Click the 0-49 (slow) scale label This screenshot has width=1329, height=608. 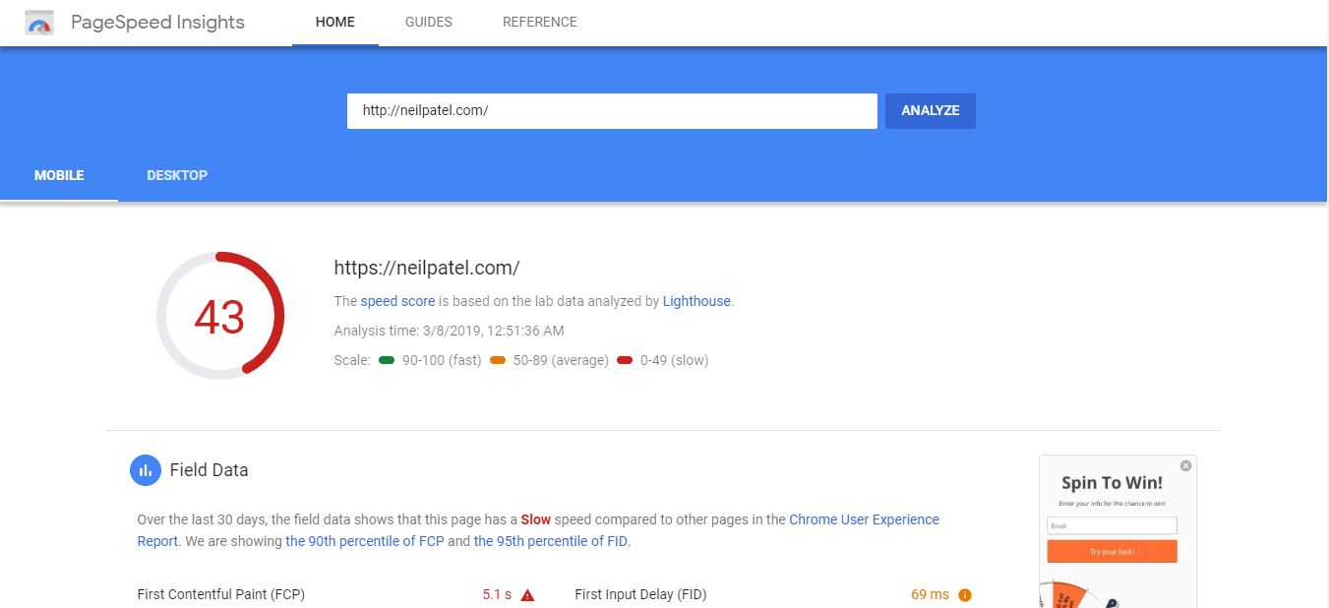click(674, 360)
